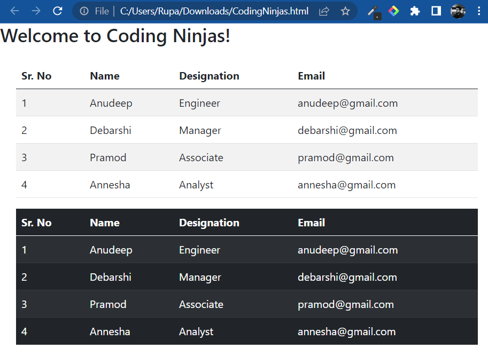Click pramod@gmail.com in the light table
Viewport: 488px width, 356px height.
click(x=345, y=157)
